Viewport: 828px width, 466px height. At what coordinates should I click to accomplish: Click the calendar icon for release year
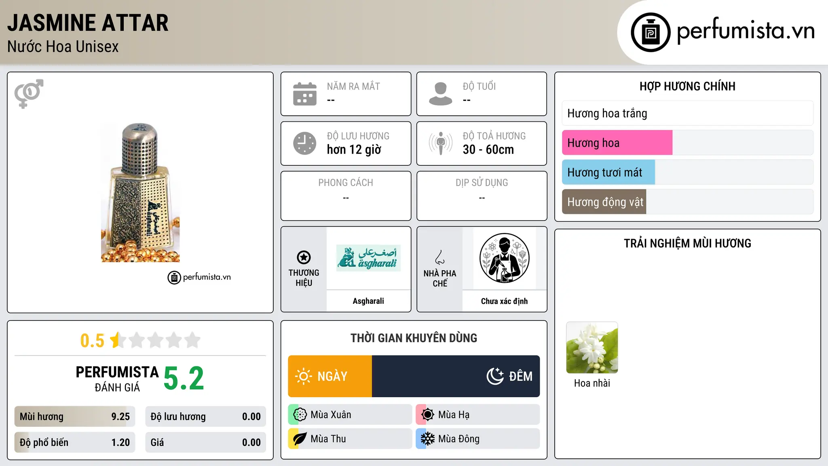[305, 94]
